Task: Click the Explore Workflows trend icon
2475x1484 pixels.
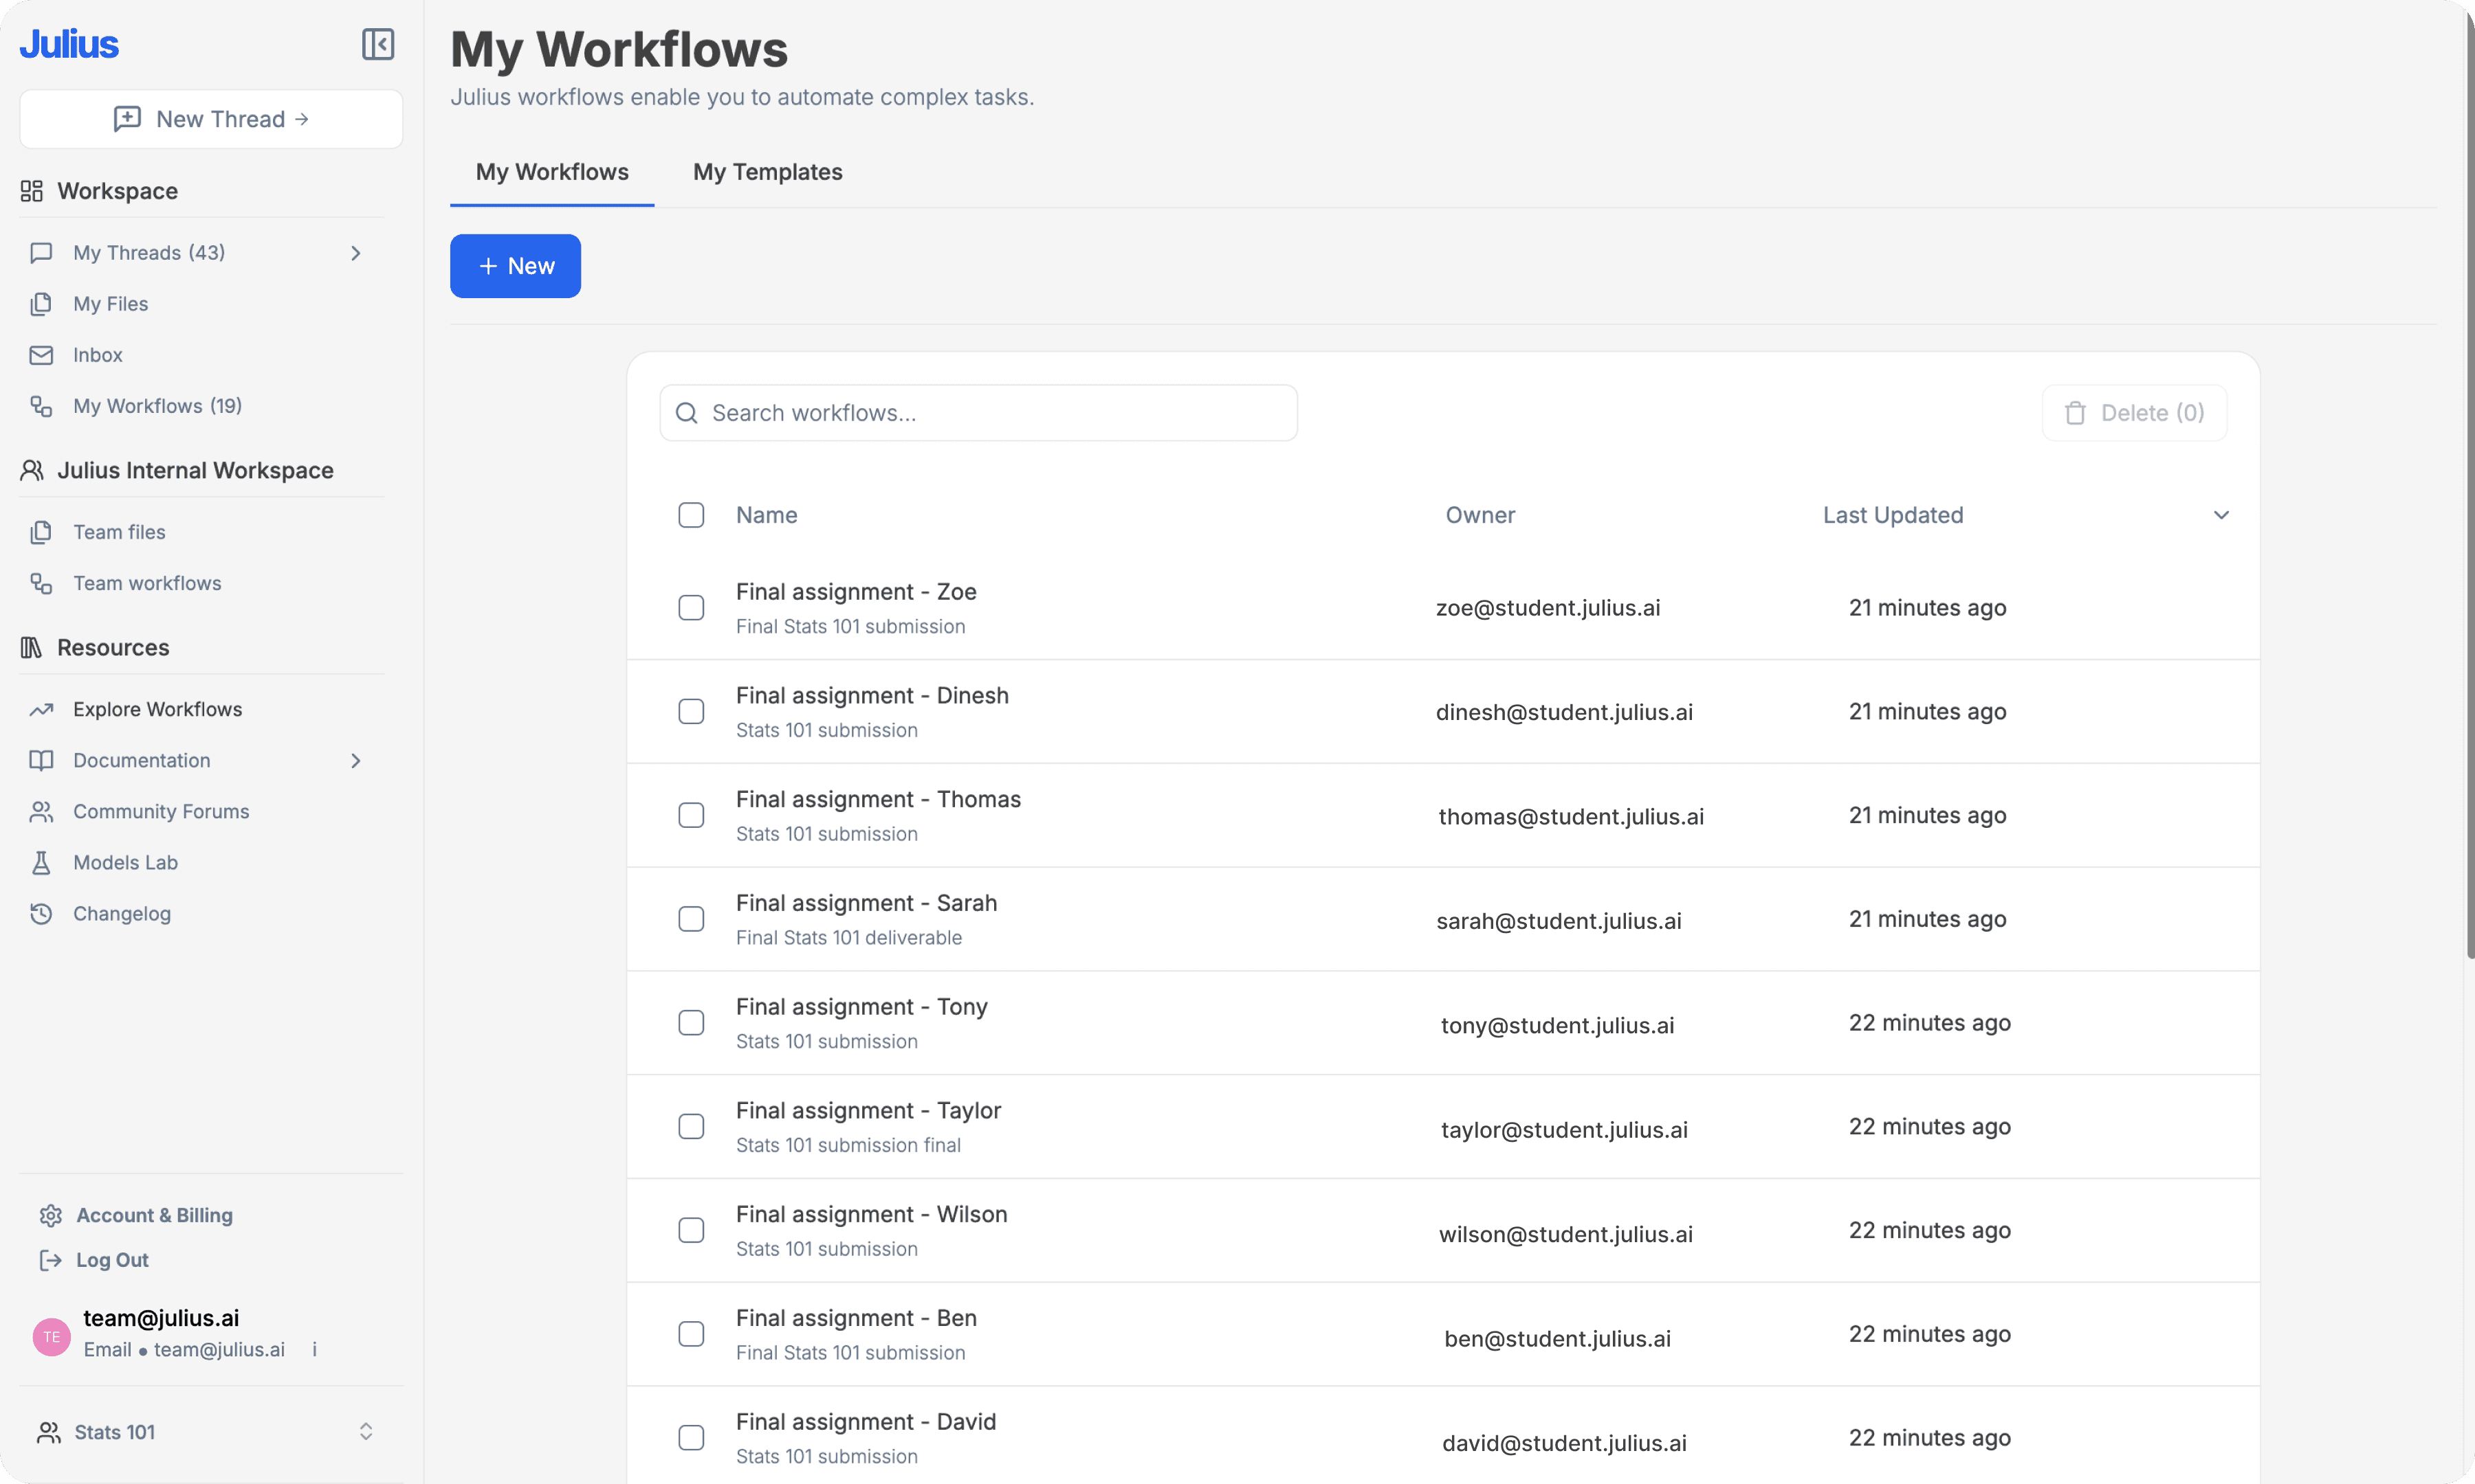Action: (x=41, y=709)
